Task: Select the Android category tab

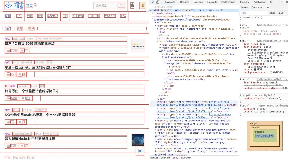Action: point(53,16)
